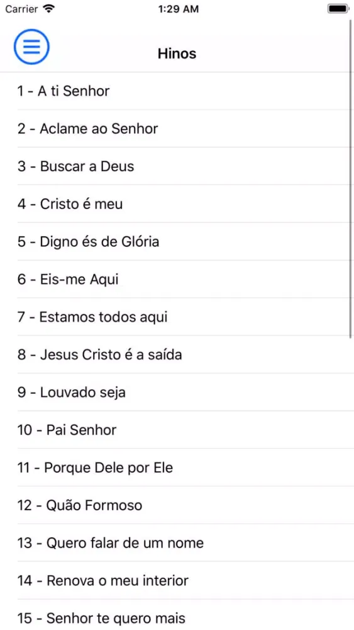Tap the Wi-Fi icon in status bar
Viewport: 354px width, 630px height.
pos(49,8)
